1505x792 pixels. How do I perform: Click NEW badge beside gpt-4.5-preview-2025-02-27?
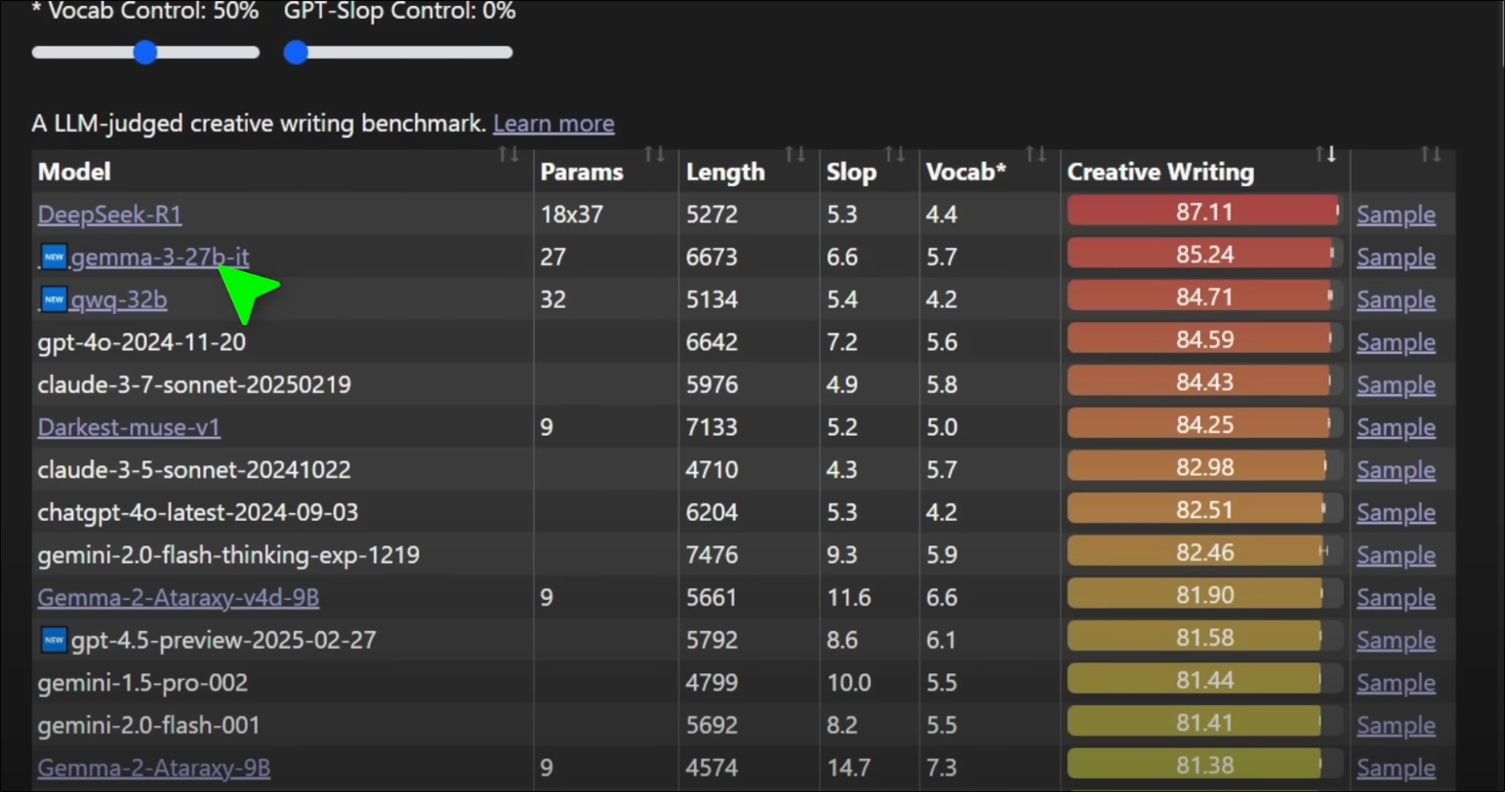pyautogui.click(x=55, y=640)
